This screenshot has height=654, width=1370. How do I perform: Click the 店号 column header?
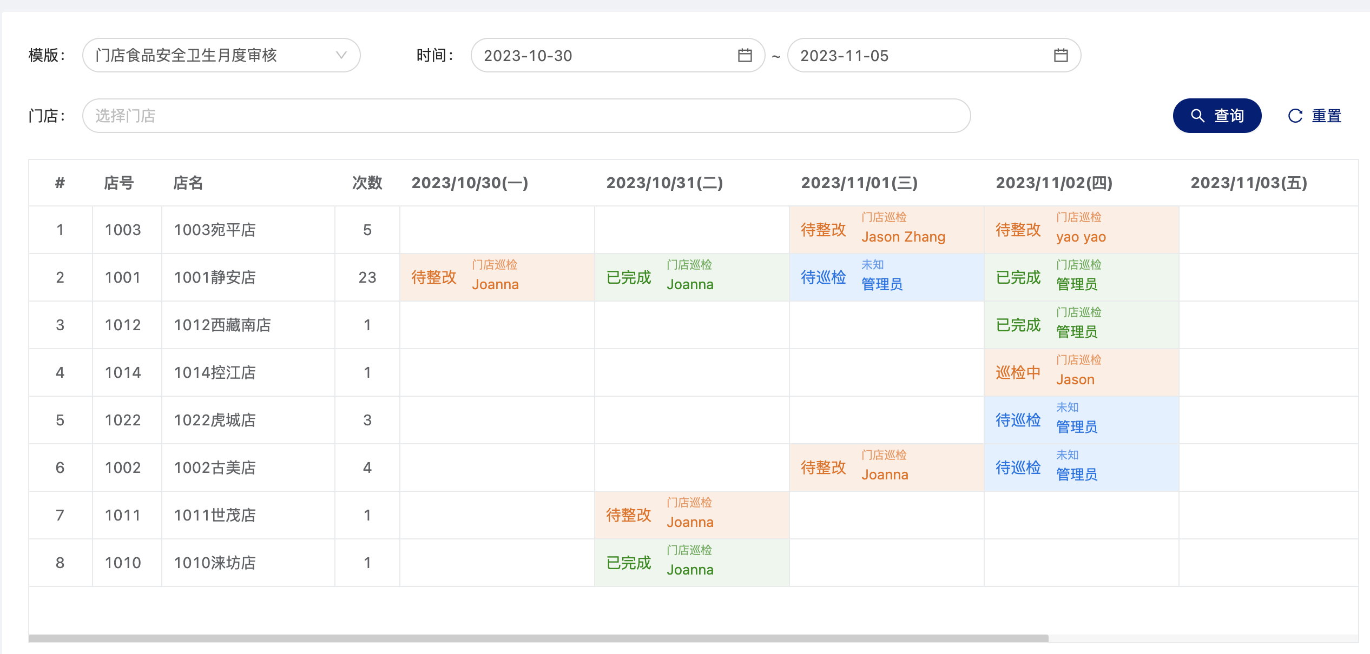tap(119, 183)
